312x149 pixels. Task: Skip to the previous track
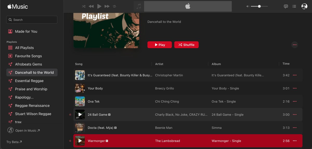point(91,6)
